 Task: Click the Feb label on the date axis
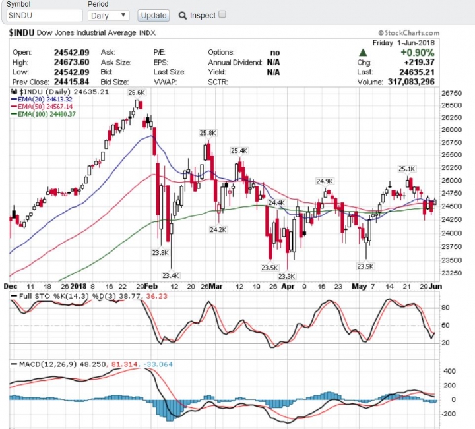[x=151, y=287]
